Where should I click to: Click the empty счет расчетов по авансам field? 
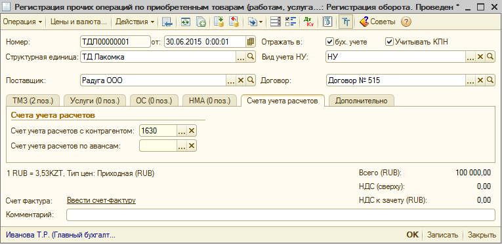(x=158, y=146)
